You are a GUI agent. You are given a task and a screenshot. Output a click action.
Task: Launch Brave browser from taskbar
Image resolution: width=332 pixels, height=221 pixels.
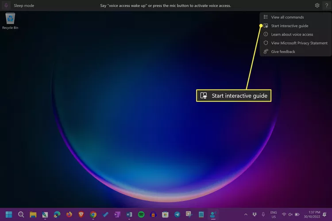point(81,214)
